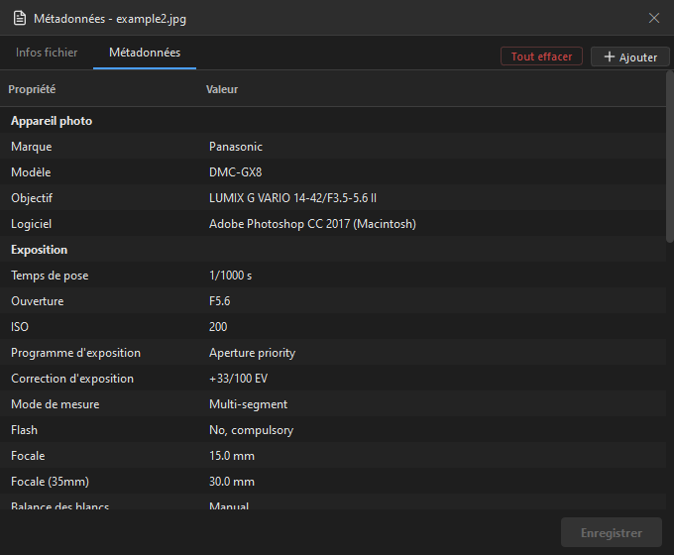Click the document icon beside the Métadonnées title
The width and height of the screenshot is (674, 555).
point(20,19)
